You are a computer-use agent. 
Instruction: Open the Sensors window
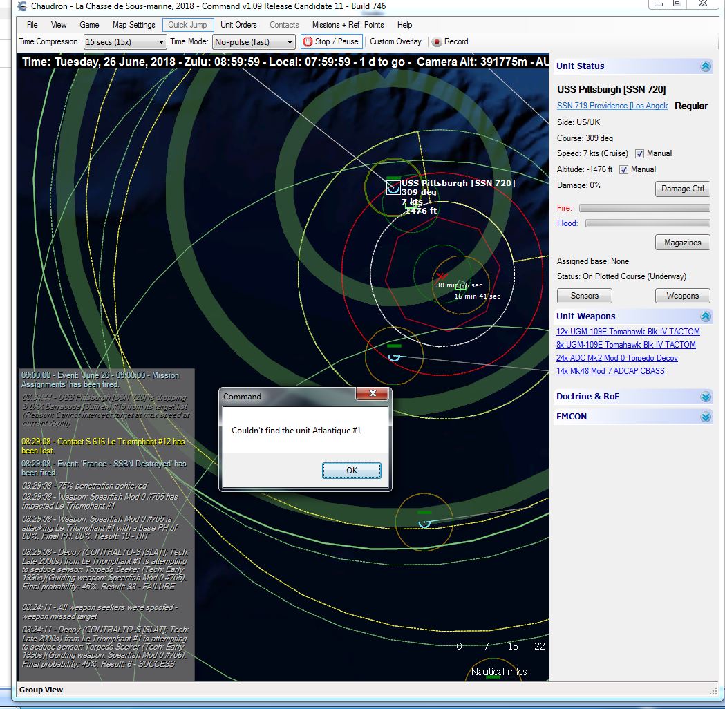[x=585, y=296]
